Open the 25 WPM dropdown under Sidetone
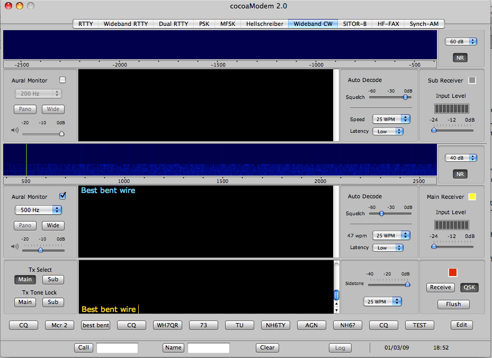 coord(382,301)
